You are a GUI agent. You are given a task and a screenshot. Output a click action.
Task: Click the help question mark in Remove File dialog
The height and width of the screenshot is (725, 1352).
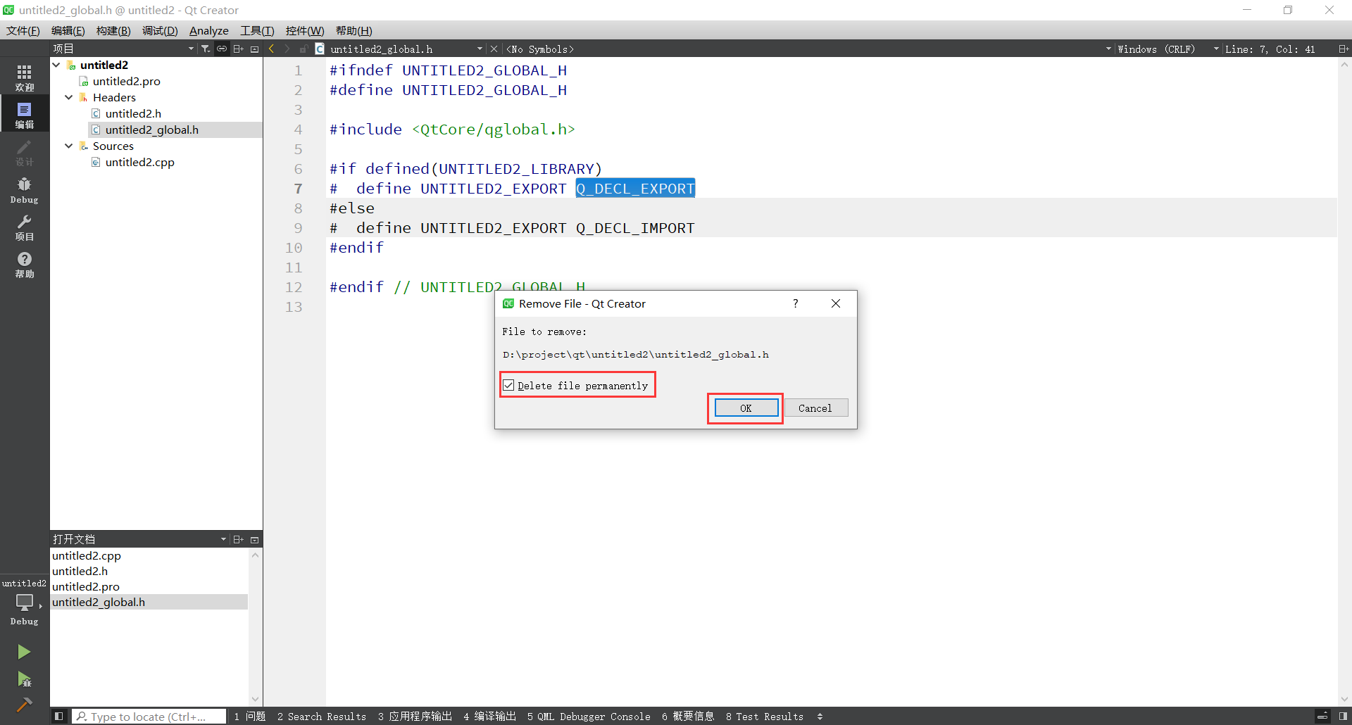tap(796, 303)
